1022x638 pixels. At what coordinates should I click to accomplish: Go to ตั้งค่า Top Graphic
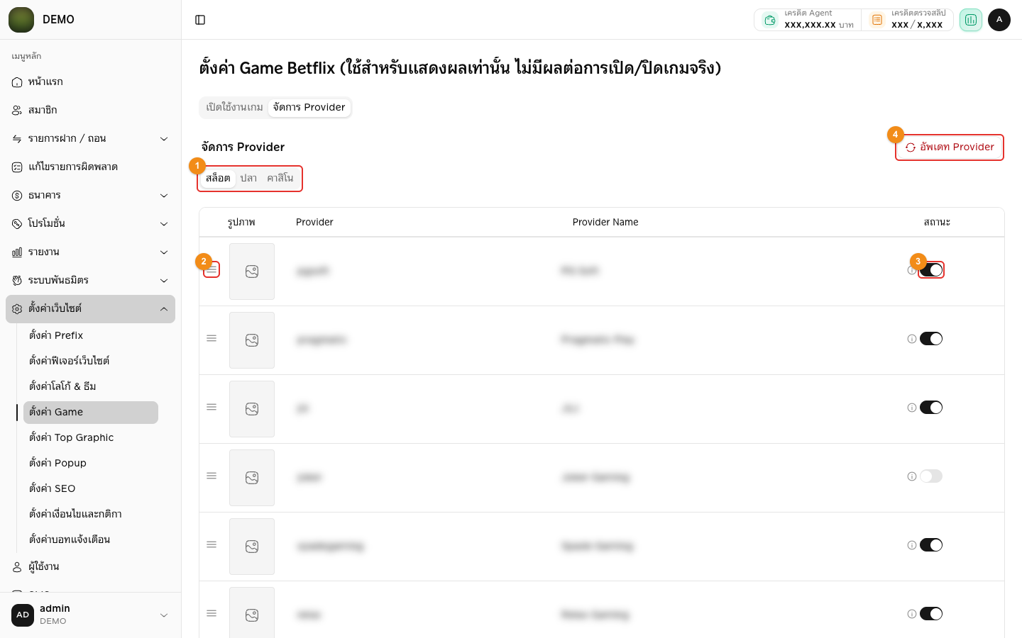click(x=91, y=437)
